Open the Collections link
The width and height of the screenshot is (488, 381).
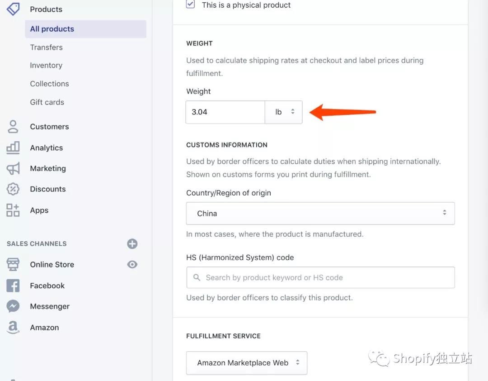(x=49, y=84)
